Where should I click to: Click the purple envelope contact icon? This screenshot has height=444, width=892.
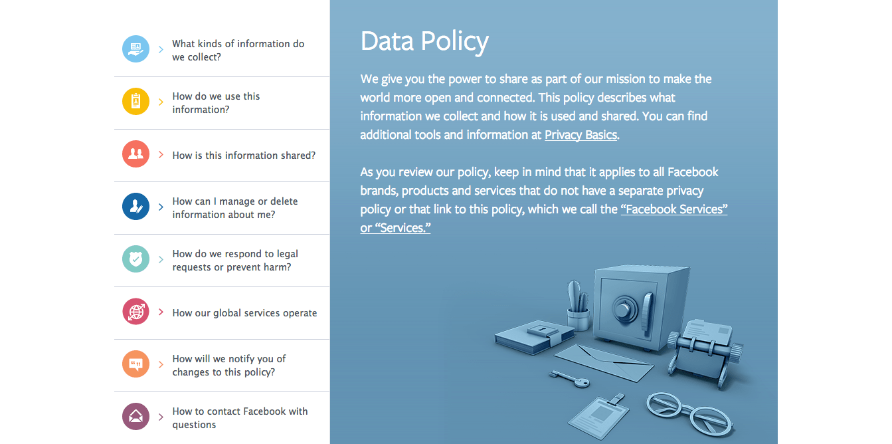click(x=135, y=417)
